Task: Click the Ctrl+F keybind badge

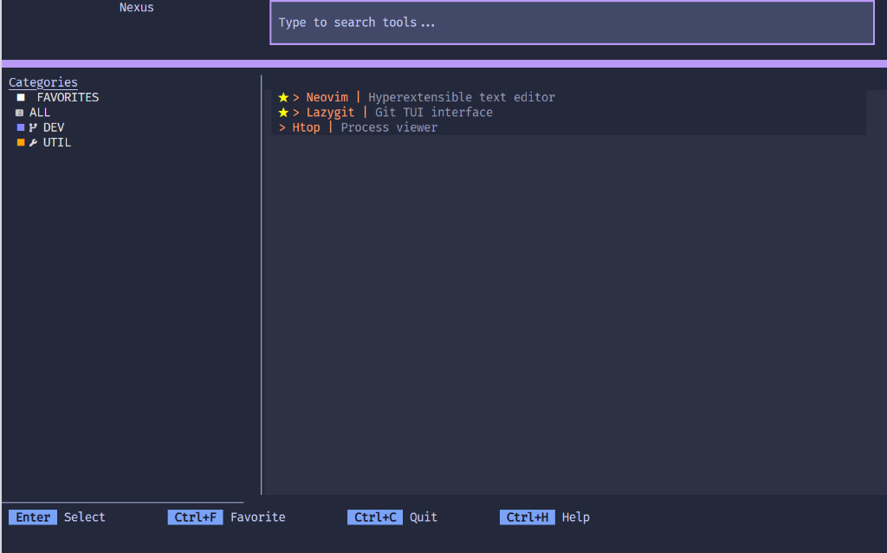Action: 195,517
